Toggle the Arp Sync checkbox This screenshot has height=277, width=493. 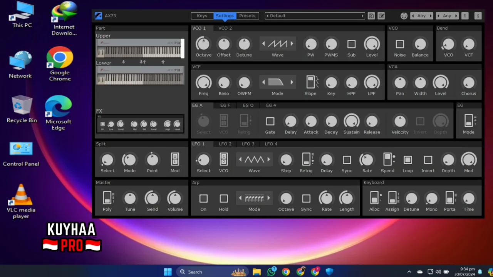[x=306, y=199]
